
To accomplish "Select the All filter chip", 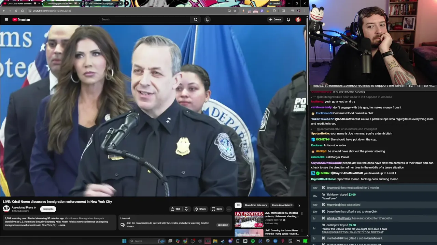I will coord(238,205).
